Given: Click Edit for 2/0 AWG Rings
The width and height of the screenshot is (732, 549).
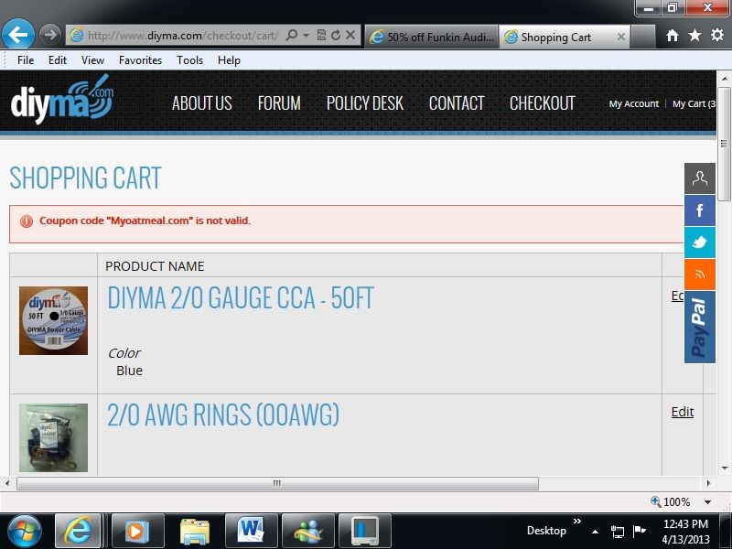Looking at the screenshot, I should (682, 412).
